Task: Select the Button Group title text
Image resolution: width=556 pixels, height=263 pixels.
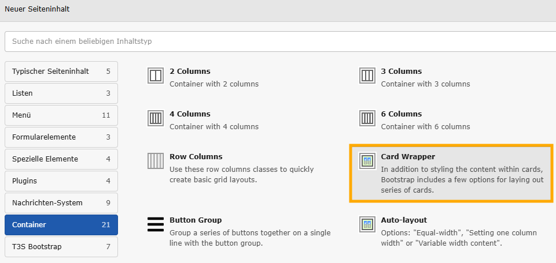Action: click(196, 220)
